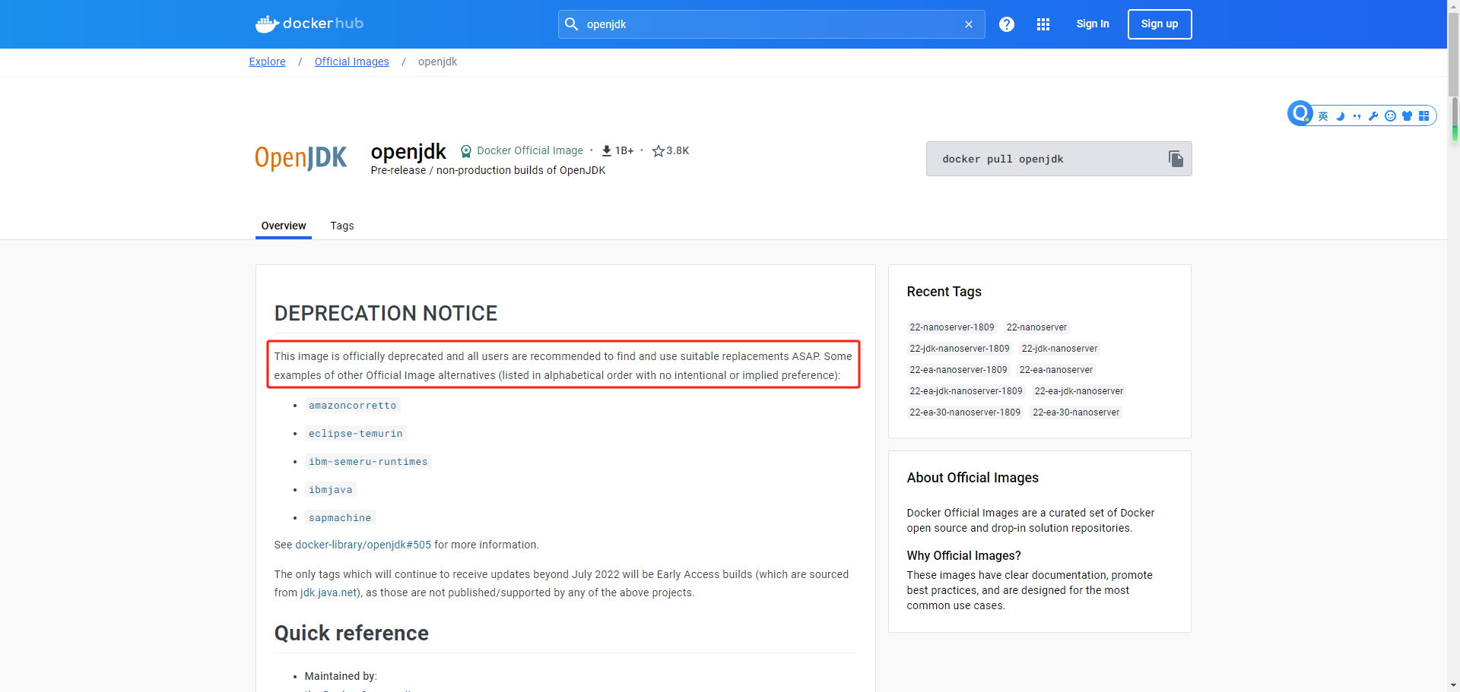Click the search magnifier icon
Screen dimensions: 1460x692
click(x=572, y=24)
